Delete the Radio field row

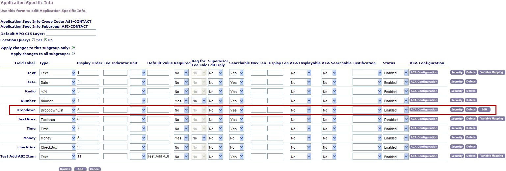471,91
